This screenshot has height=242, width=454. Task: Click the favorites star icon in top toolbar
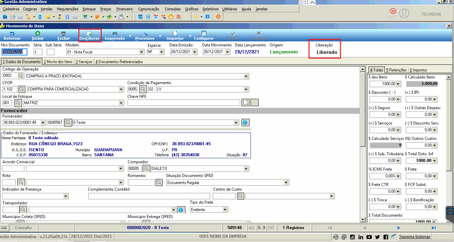coord(195,16)
